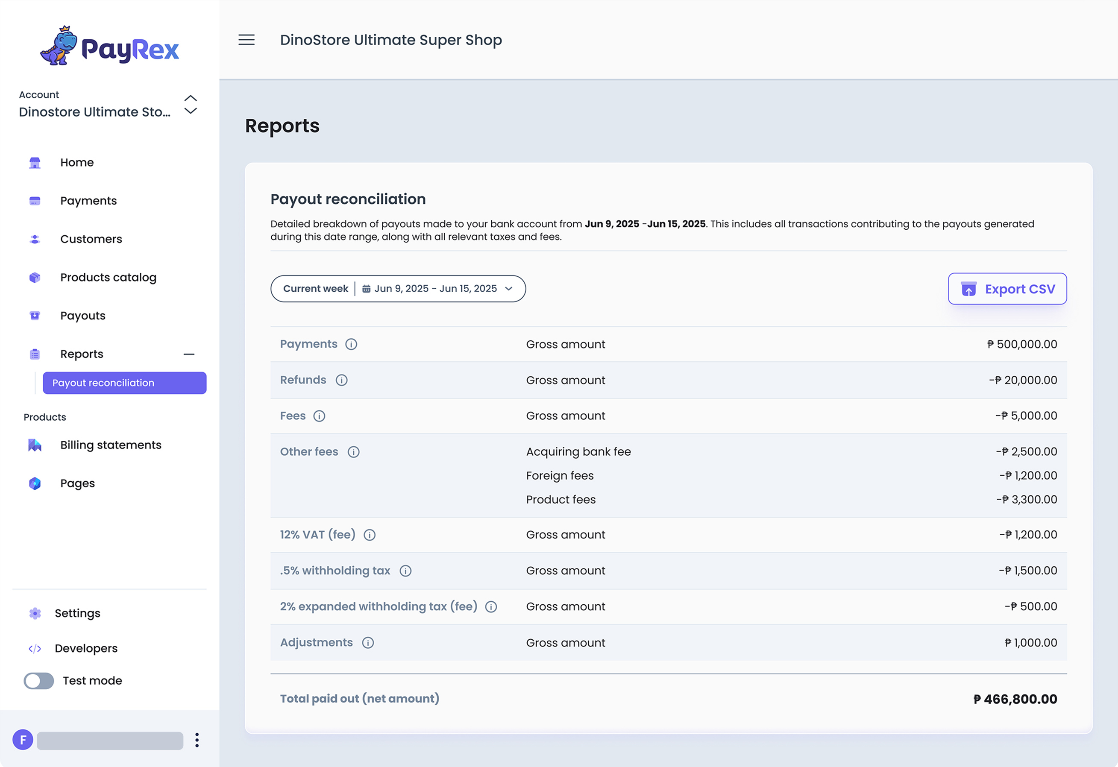Viewport: 1118px width, 767px height.
Task: Click the three-dot user options icon
Action: tap(197, 740)
